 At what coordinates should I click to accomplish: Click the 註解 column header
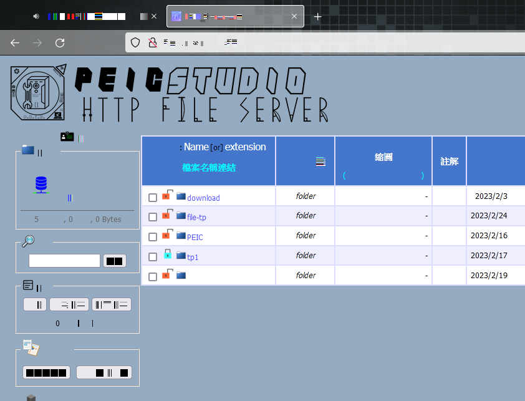point(450,162)
